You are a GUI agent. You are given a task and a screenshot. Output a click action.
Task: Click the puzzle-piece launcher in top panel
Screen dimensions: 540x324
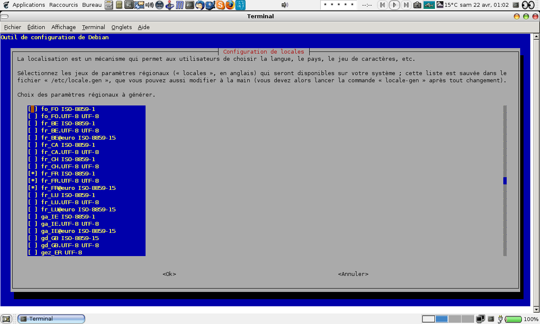139,5
